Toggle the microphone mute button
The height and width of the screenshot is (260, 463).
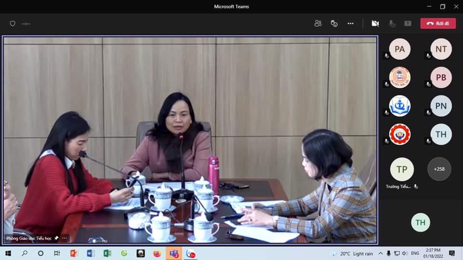tap(392, 23)
